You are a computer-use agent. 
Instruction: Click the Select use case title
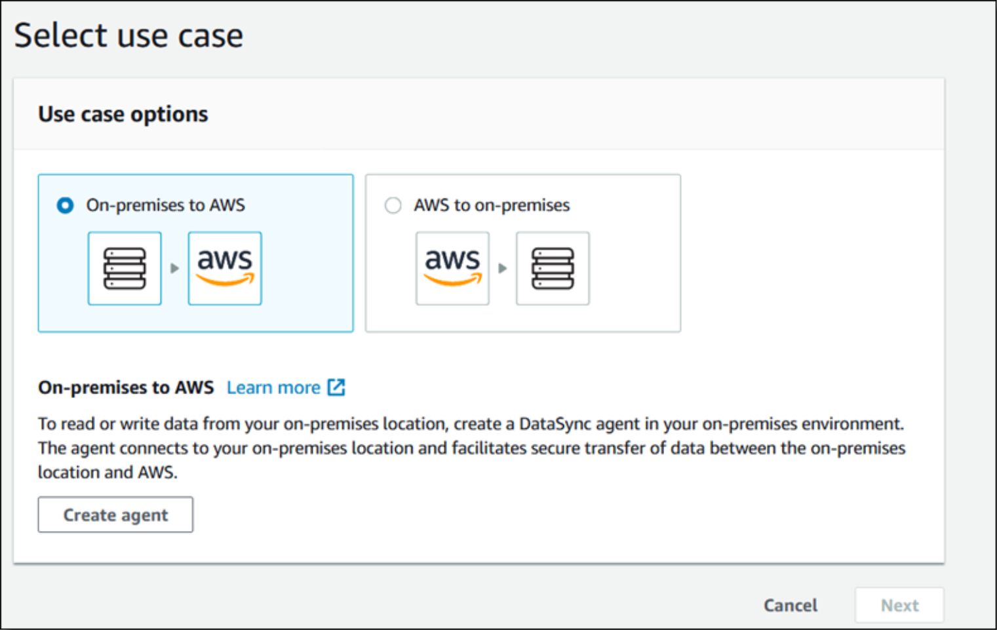(128, 35)
